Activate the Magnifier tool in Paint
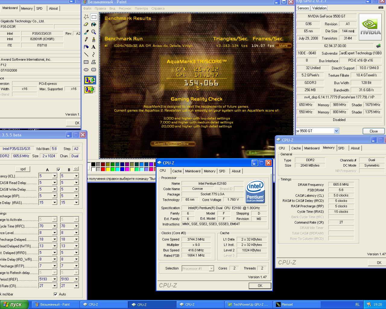The height and width of the screenshot is (309, 386). pos(94,32)
